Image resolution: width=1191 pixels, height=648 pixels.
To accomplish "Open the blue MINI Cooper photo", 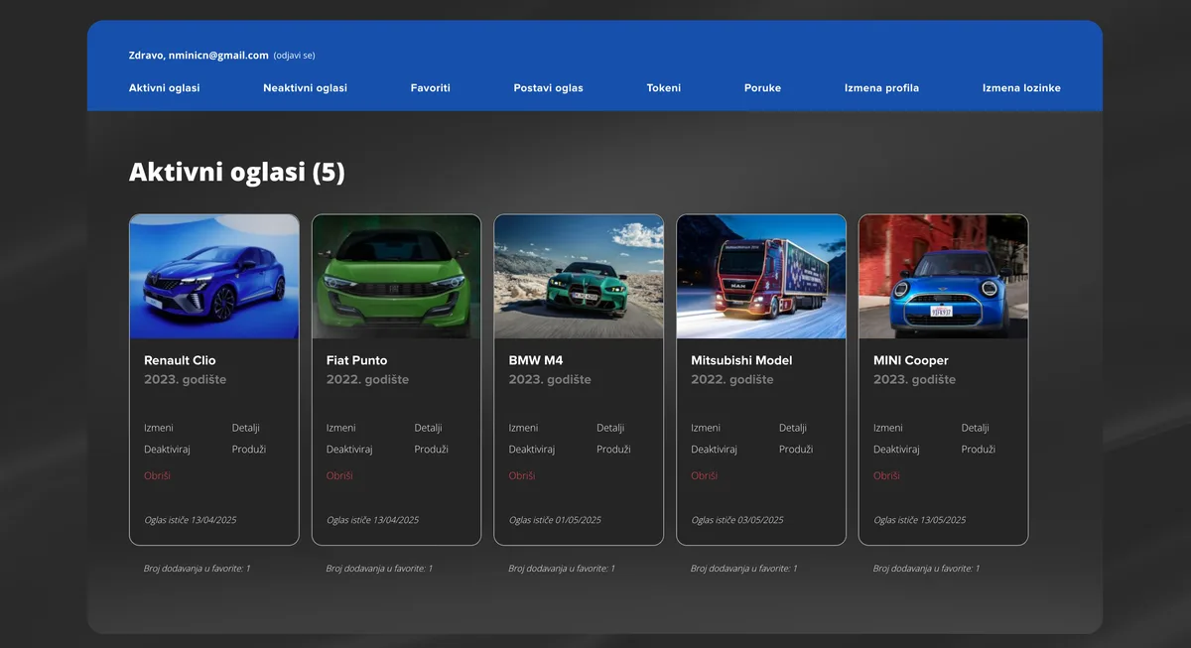I will tap(943, 277).
